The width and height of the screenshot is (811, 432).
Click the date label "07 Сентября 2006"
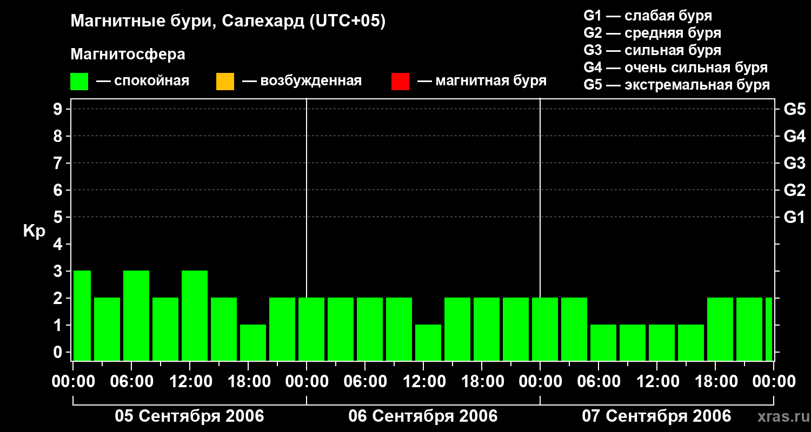(656, 416)
